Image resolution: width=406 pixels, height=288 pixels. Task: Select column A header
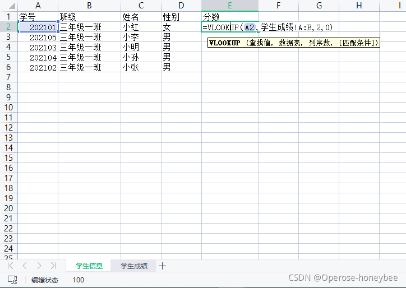pyautogui.click(x=38, y=6)
